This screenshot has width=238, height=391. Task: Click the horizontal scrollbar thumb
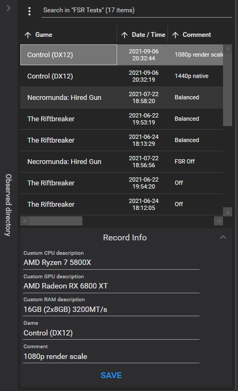56,221
